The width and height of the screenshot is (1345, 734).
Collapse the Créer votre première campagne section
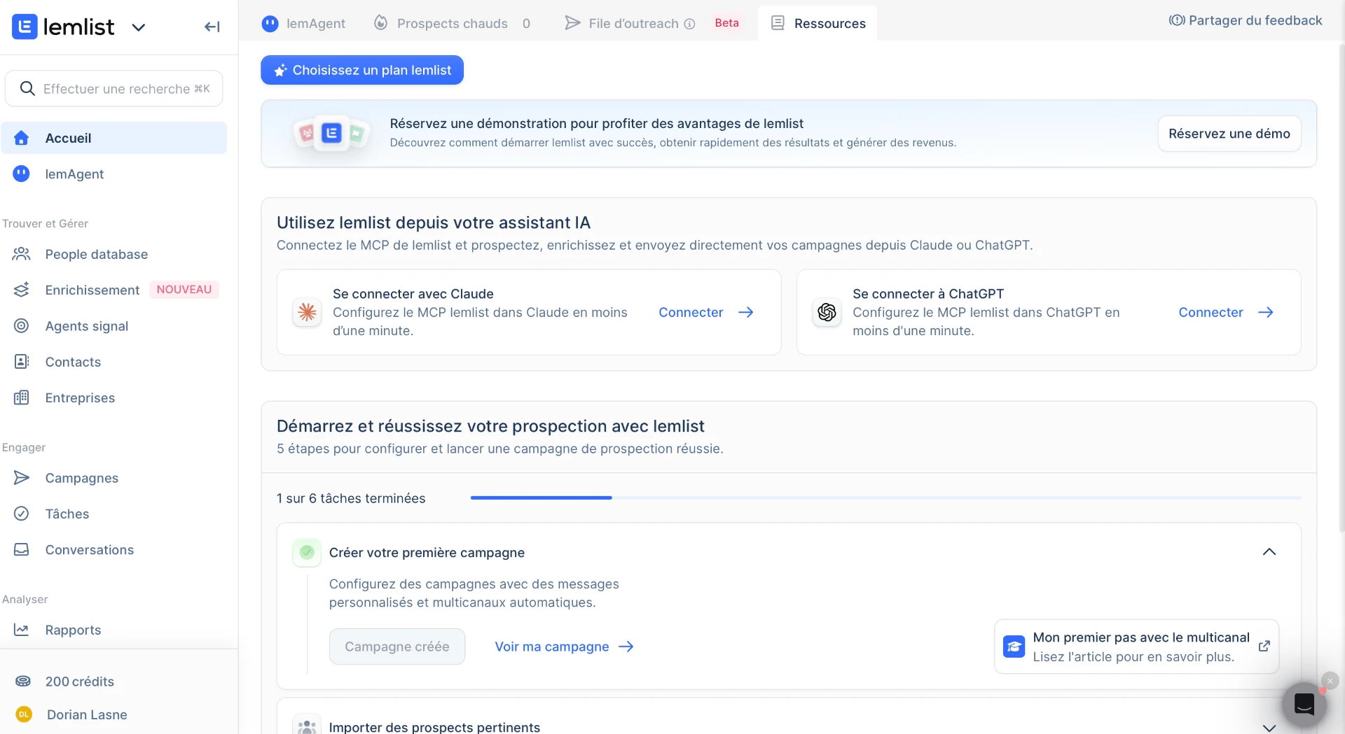(x=1269, y=552)
